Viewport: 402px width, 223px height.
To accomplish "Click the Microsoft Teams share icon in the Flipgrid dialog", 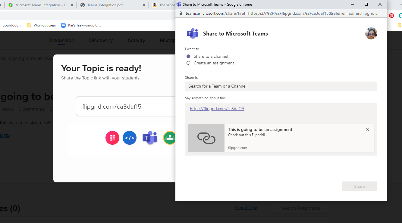I will coord(150,138).
